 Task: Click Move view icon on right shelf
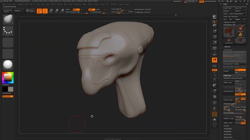coord(214,86)
